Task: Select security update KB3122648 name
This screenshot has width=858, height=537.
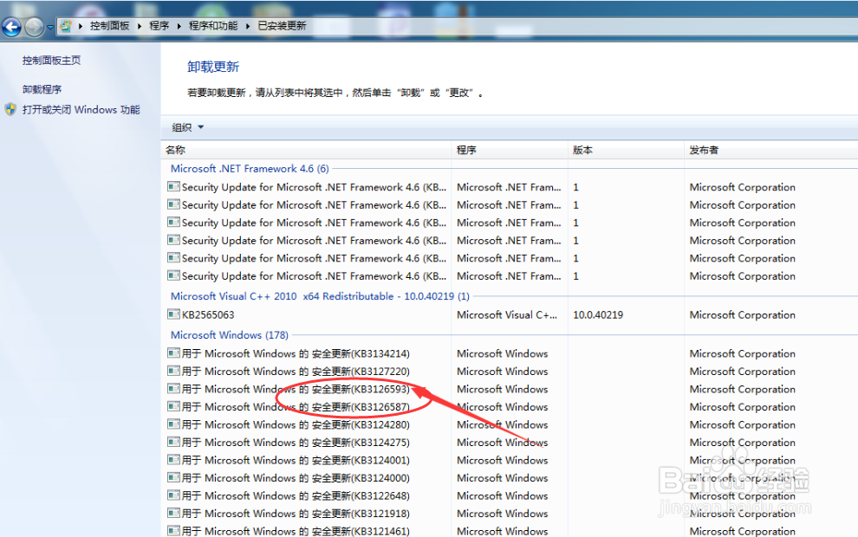Action: click(x=296, y=495)
